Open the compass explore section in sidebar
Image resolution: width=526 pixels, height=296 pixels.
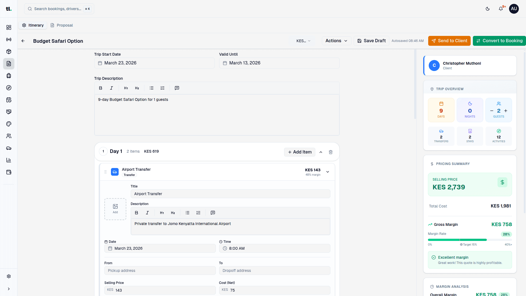point(8,88)
